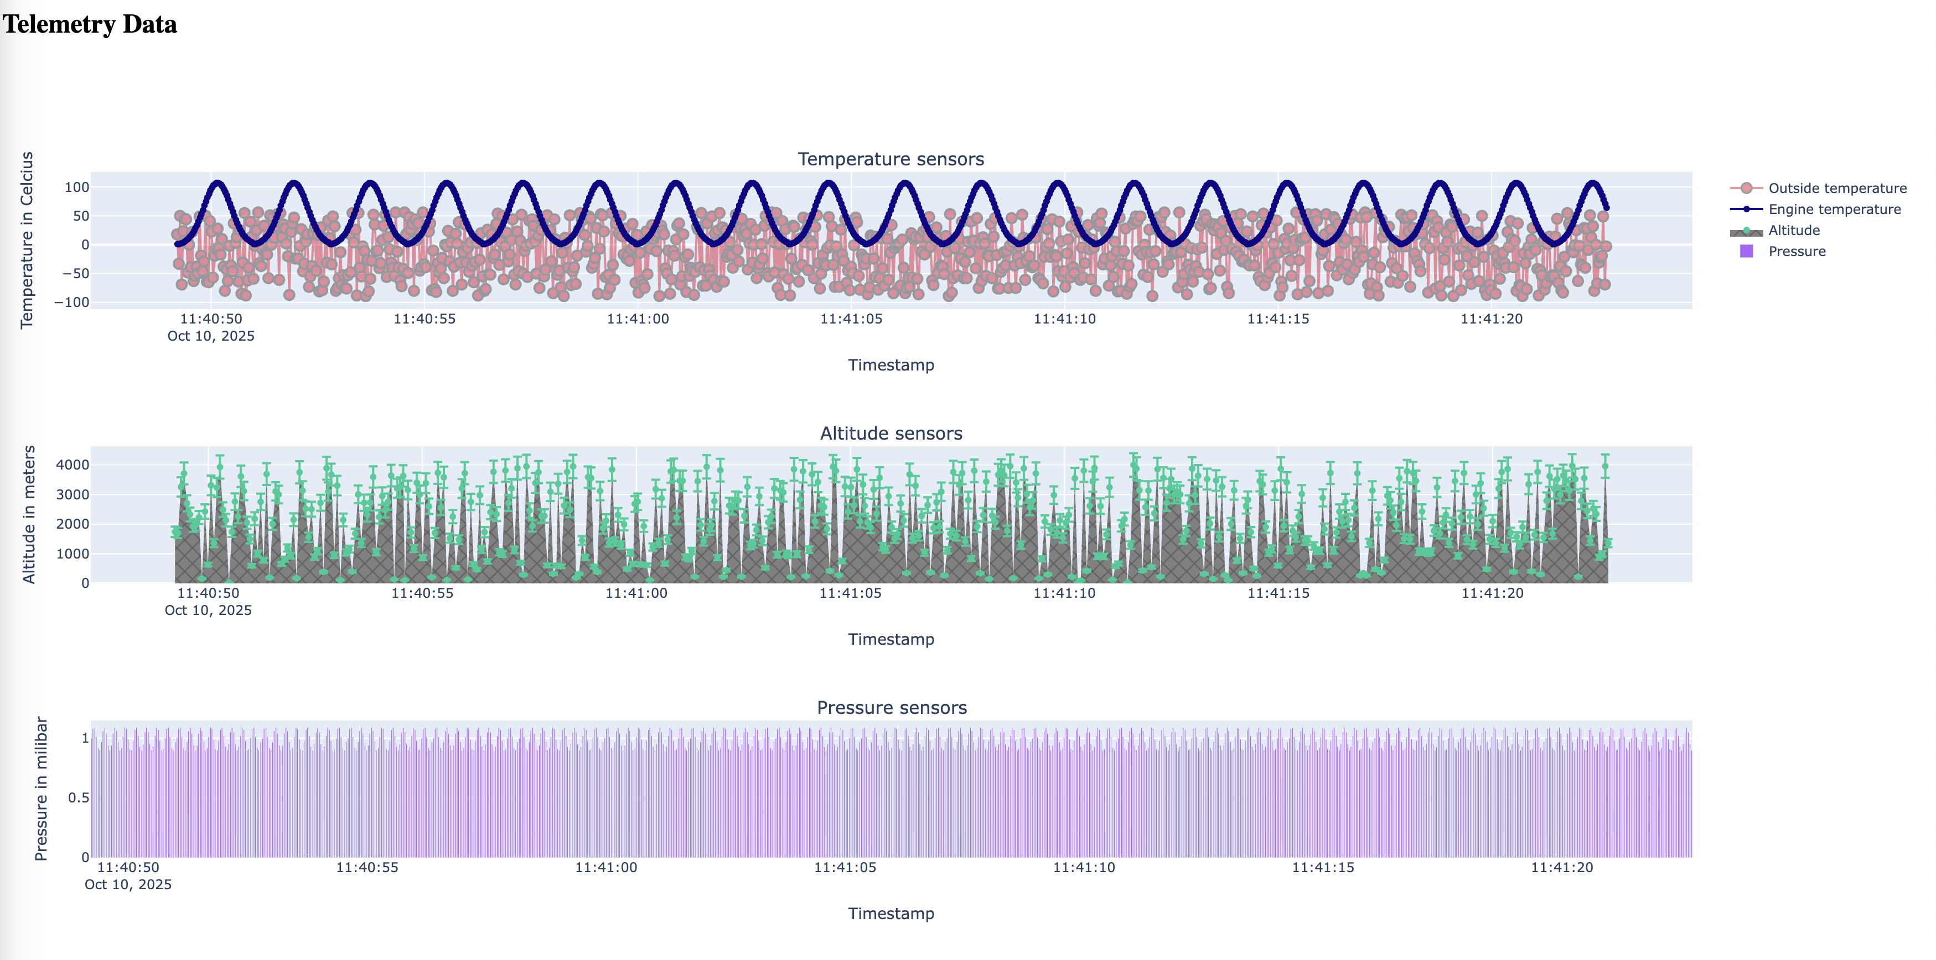Toggle Outside temperature trace in legend
This screenshot has width=1936, height=960.
1818,189
